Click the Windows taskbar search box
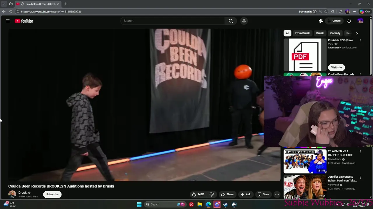This screenshot has height=209, width=373. coord(165,204)
